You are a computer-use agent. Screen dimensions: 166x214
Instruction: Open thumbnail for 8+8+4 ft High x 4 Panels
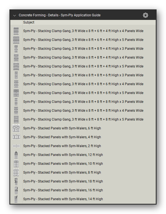16,58
